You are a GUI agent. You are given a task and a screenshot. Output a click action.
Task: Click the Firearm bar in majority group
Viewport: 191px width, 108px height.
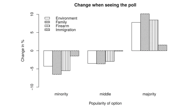[x=154, y=35]
